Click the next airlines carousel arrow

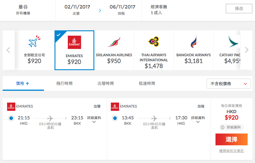coord(246,50)
